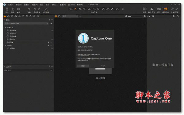The width and height of the screenshot is (184, 115).
Task: Open the File menu
Action: click(10, 5)
